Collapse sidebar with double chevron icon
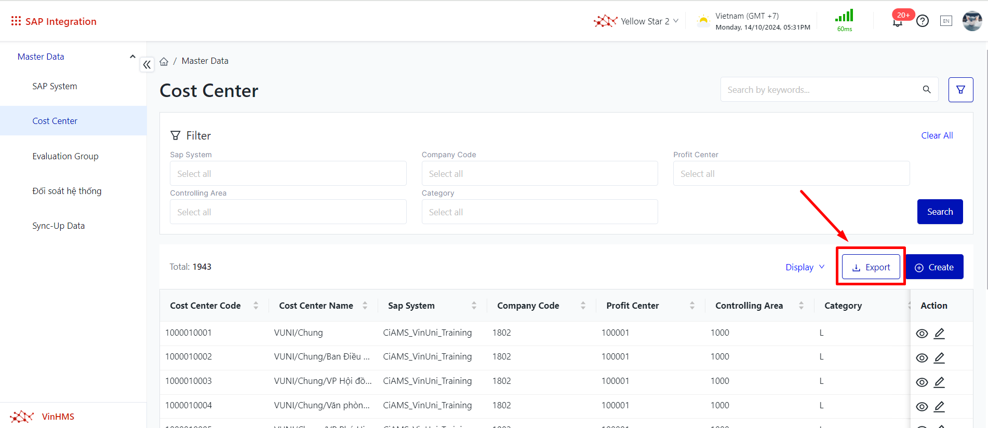The width and height of the screenshot is (988, 428). (147, 65)
